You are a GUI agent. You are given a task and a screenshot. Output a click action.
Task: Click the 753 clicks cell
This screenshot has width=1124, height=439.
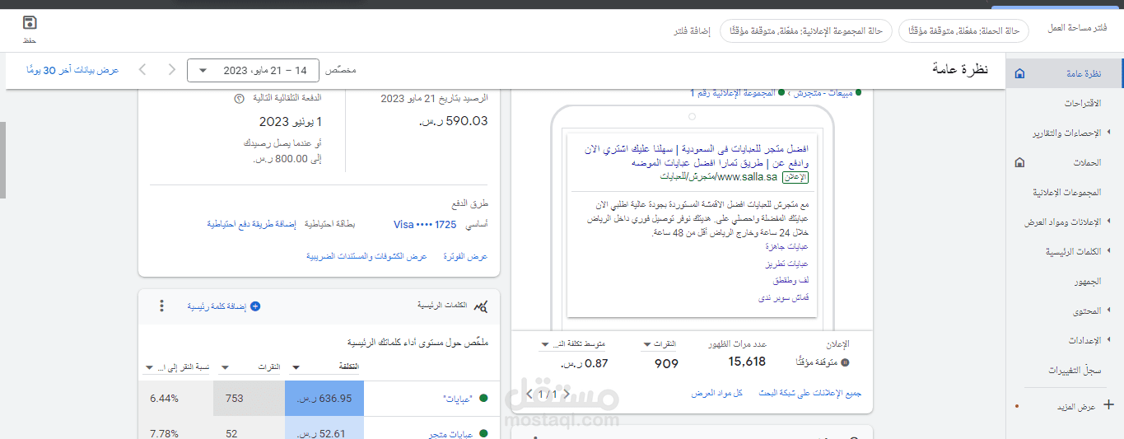[x=249, y=398]
